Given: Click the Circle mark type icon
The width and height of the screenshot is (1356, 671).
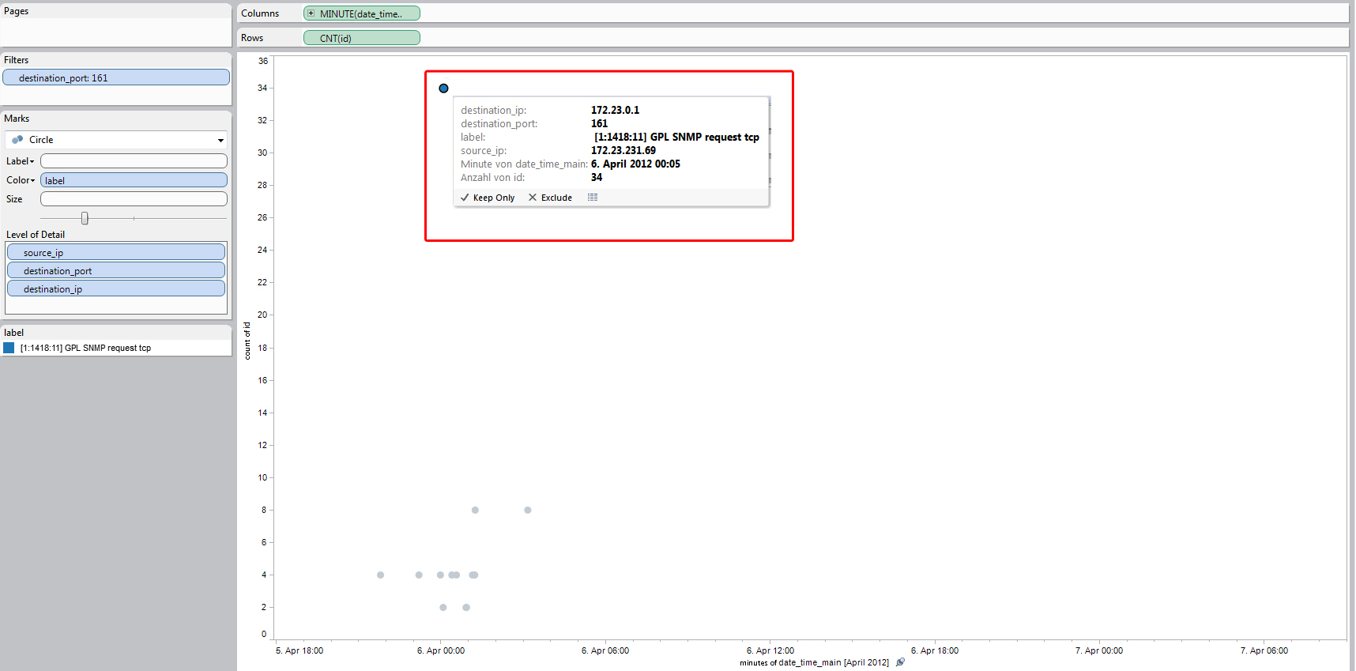Looking at the screenshot, I should point(17,140).
